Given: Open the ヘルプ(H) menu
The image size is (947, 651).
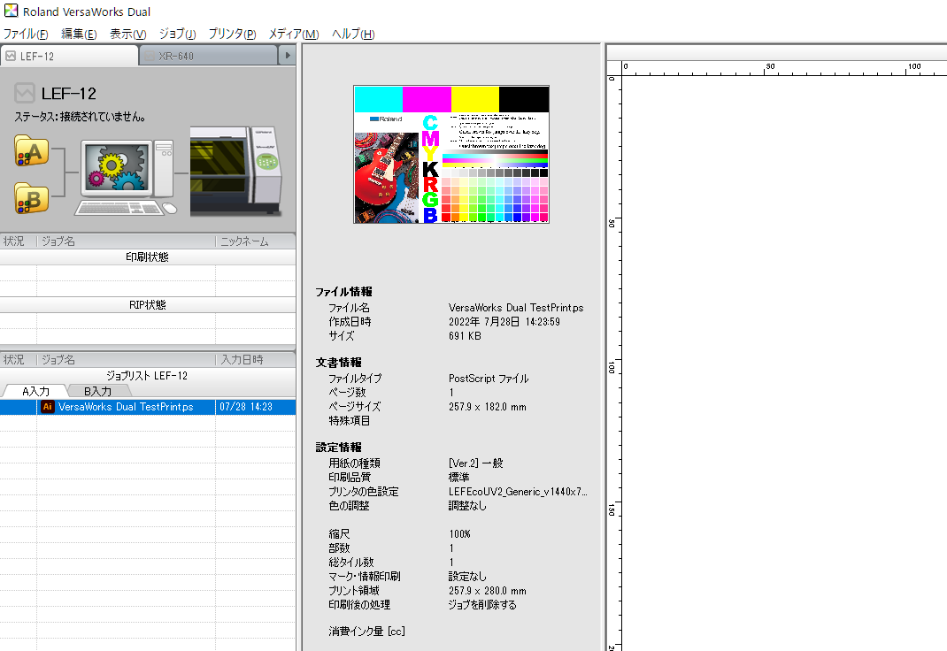Looking at the screenshot, I should coord(353,34).
